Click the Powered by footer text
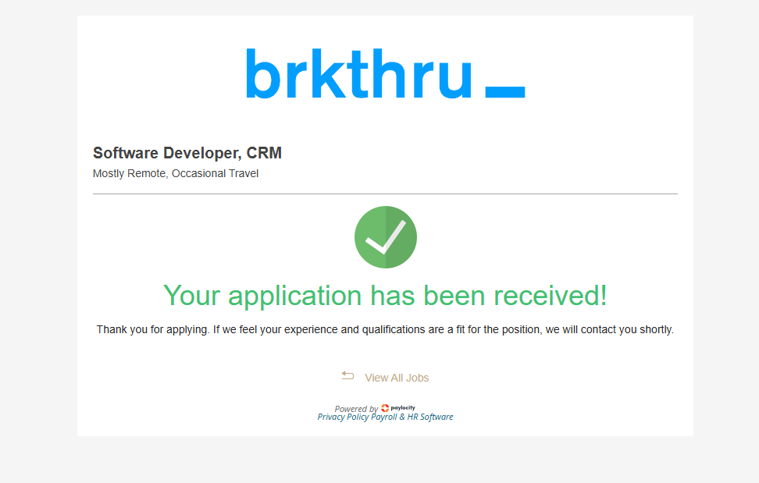 (x=356, y=409)
